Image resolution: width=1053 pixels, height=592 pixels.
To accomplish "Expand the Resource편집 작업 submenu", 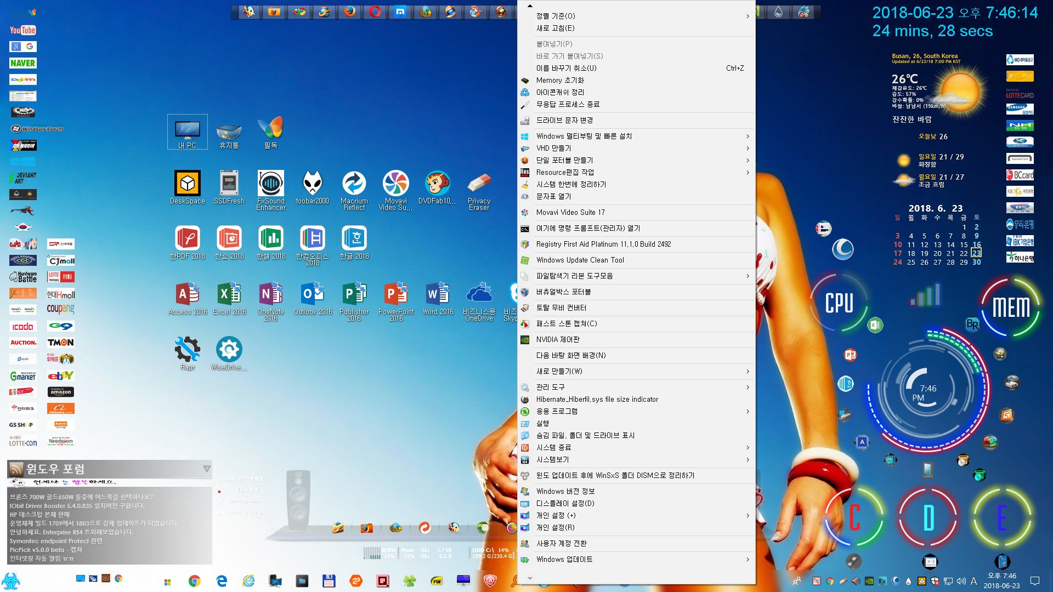I will [x=637, y=172].
